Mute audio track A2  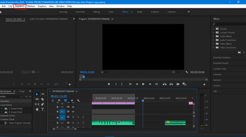point(73,123)
